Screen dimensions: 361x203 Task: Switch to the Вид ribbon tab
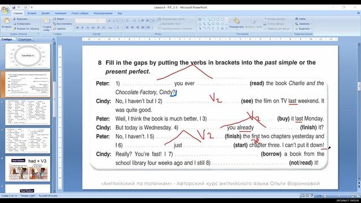point(120,14)
